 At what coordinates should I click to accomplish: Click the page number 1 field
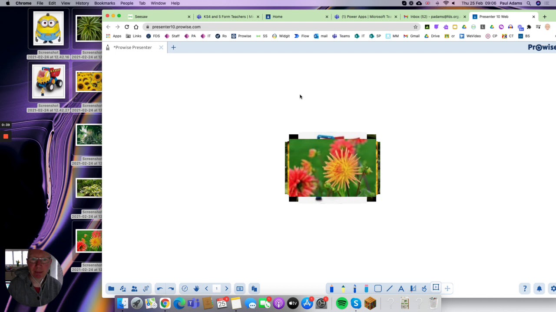pos(216,289)
